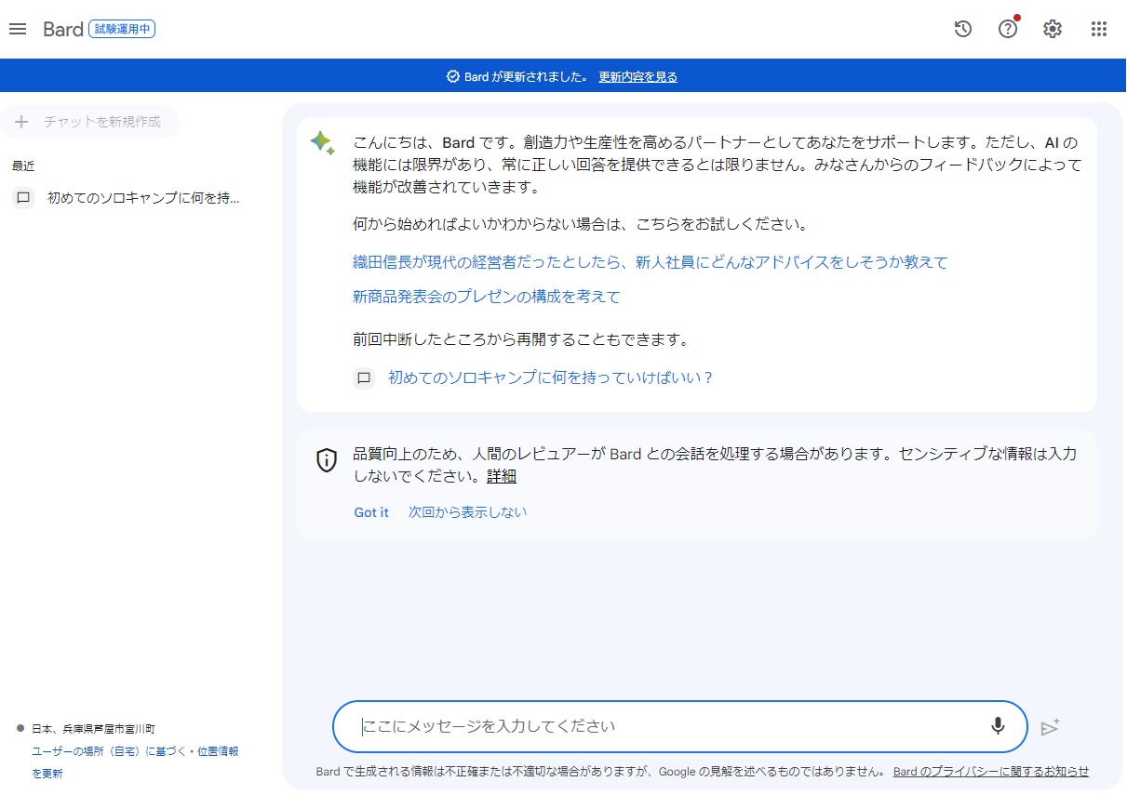The height and width of the screenshot is (795, 1127).
Task: Try the 織田信長 prompt suggestion
Action: (651, 262)
